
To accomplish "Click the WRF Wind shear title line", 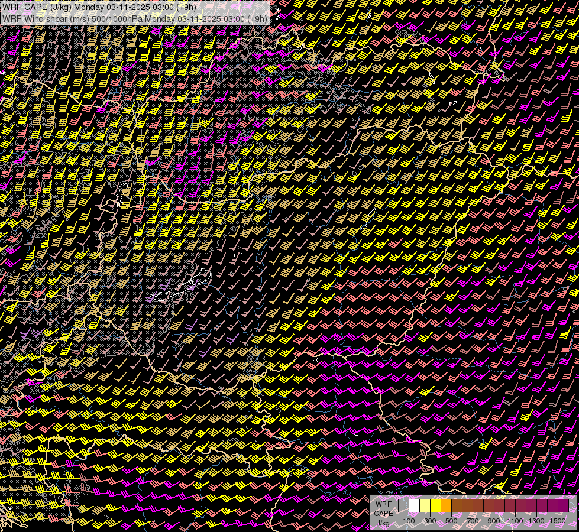I will point(134,18).
